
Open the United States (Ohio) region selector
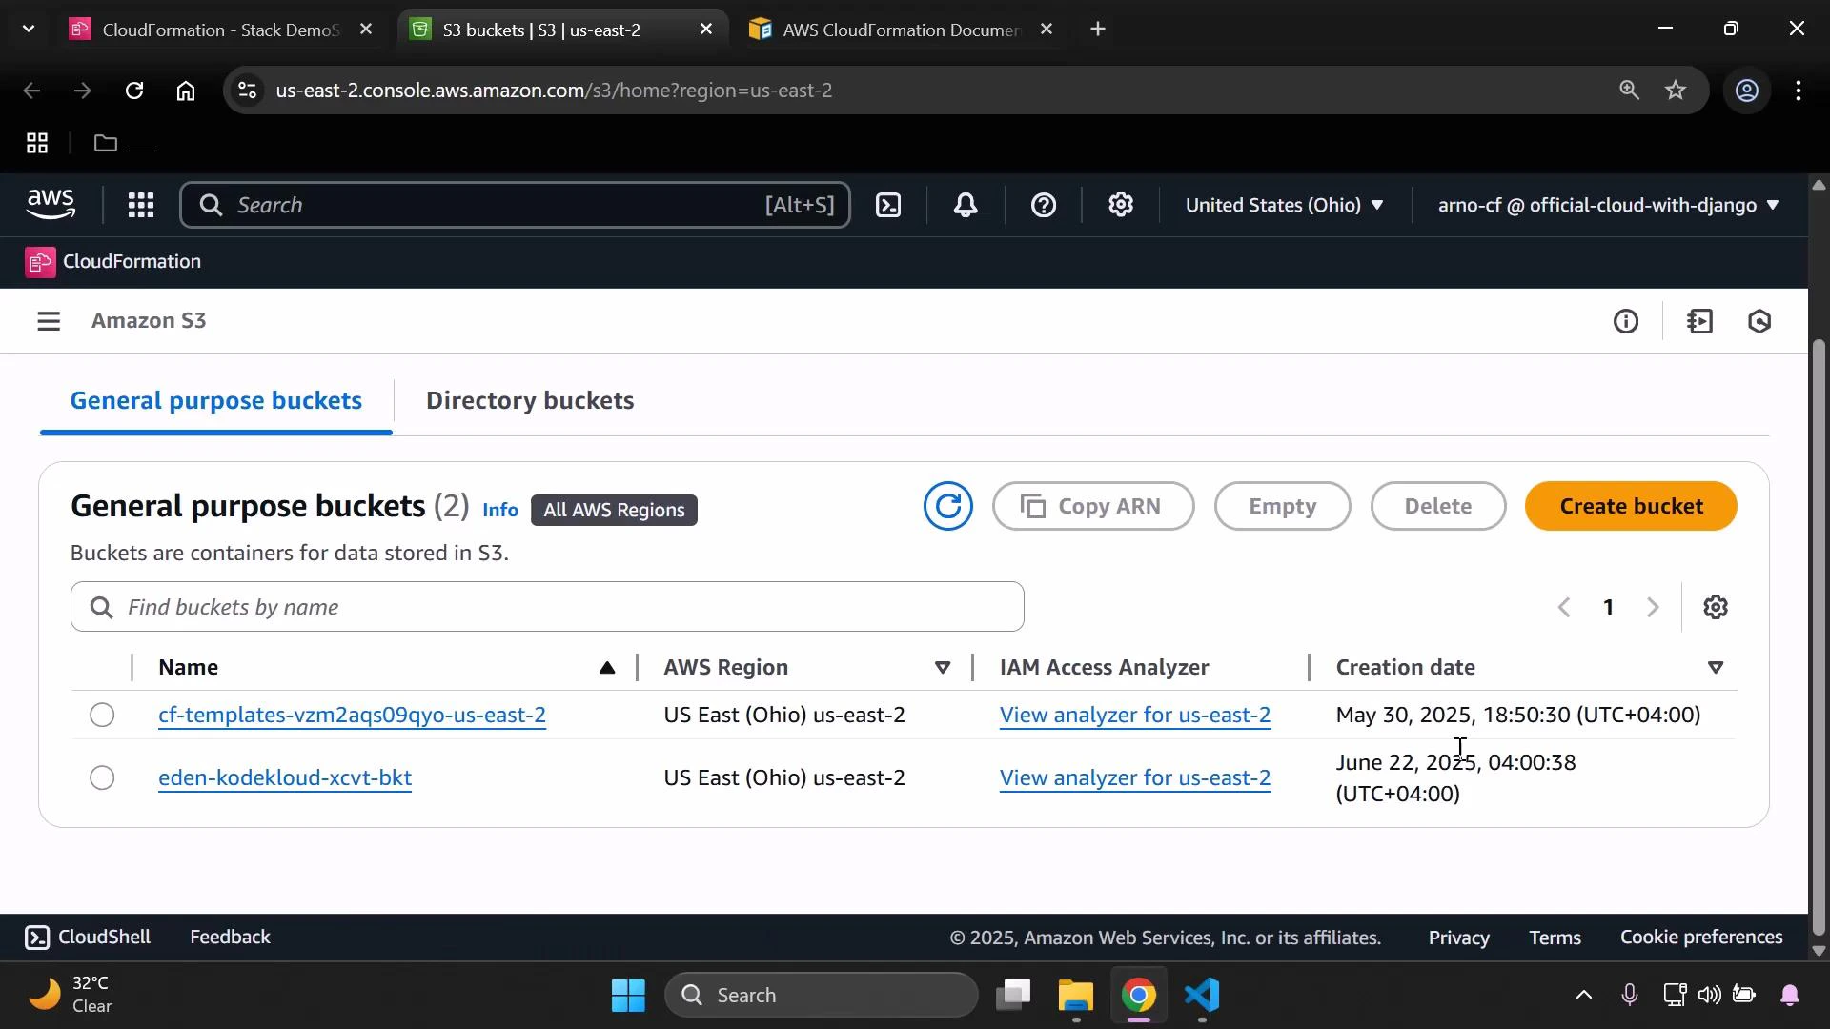(1284, 205)
